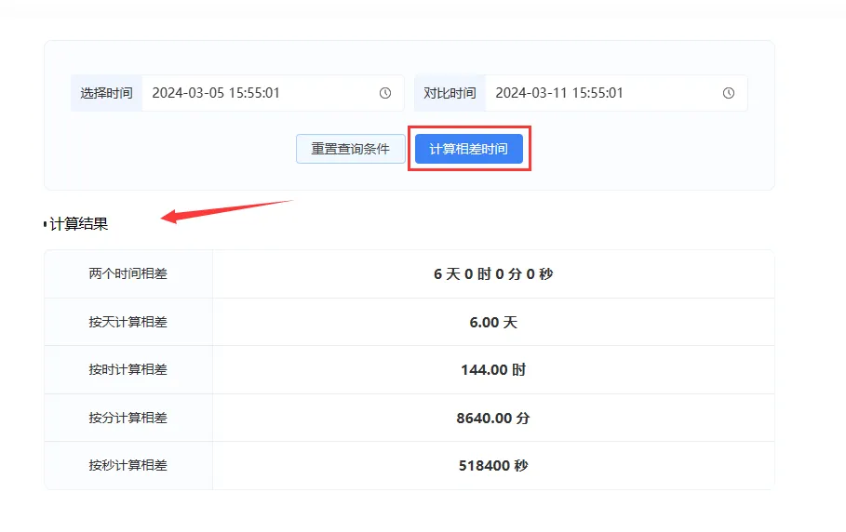Click the 重置查询条件 button
The image size is (846, 532).
pos(351,149)
